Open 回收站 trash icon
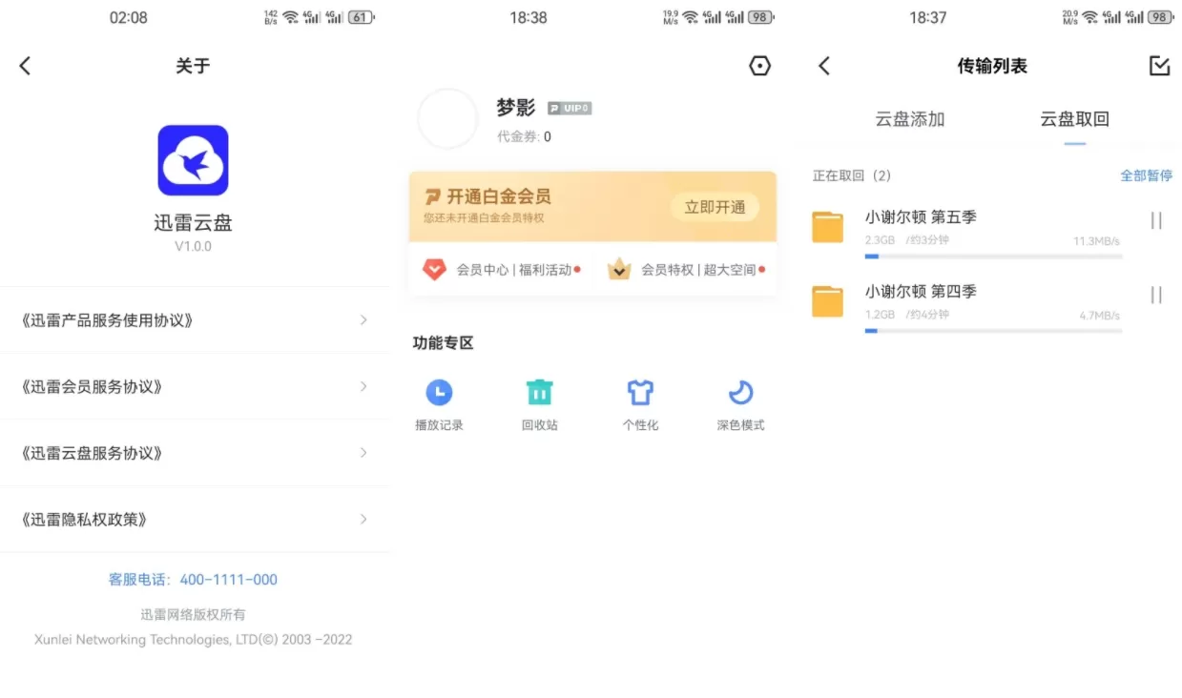 [540, 392]
